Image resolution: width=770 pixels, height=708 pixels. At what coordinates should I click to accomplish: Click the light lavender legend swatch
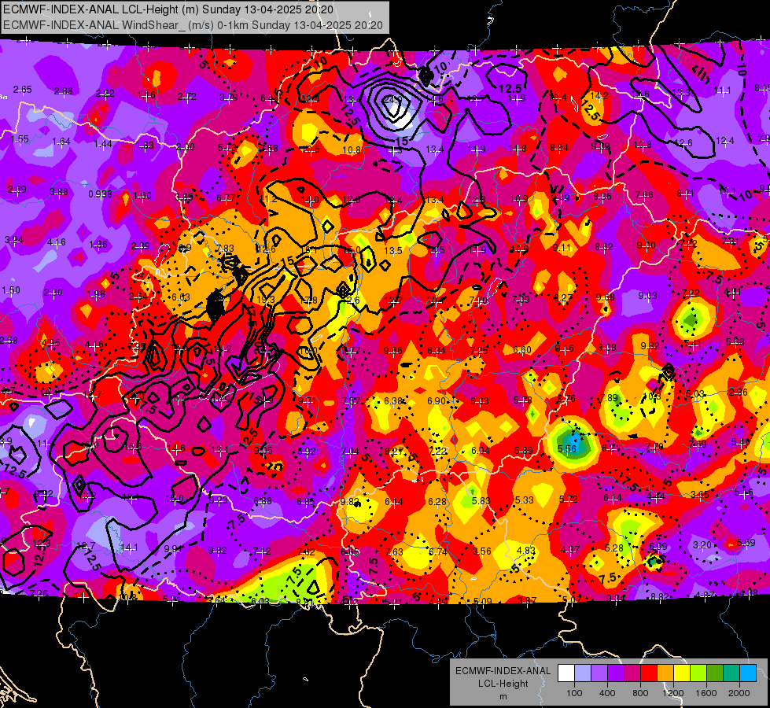[583, 673]
